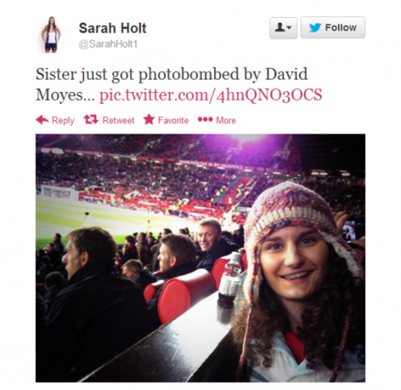Open the Sarah Holt display name
401x390 pixels.
pos(112,28)
